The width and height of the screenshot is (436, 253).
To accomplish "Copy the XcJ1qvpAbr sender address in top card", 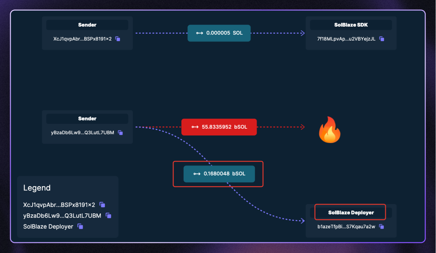I will click(x=118, y=39).
